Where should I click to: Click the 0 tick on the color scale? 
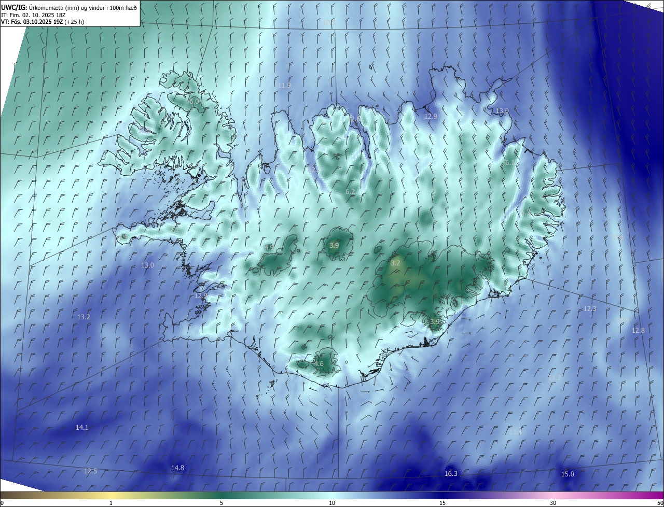2,503
